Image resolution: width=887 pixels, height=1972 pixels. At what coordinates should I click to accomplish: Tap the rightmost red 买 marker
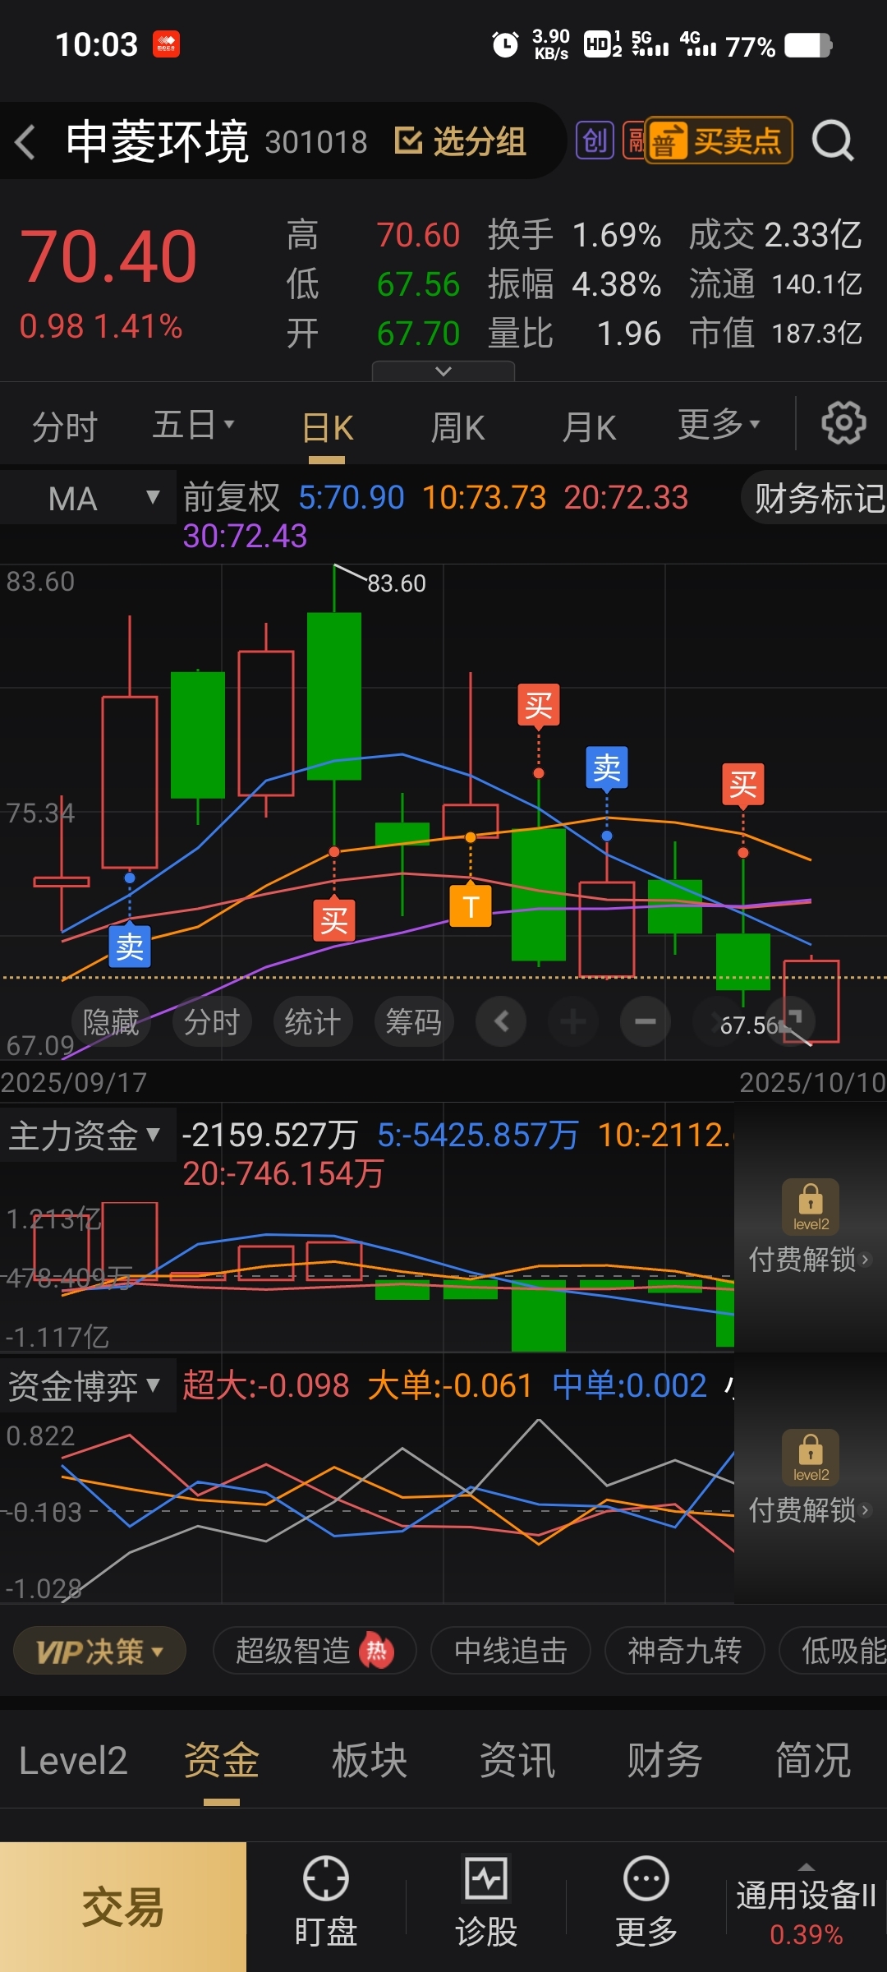pos(743,785)
